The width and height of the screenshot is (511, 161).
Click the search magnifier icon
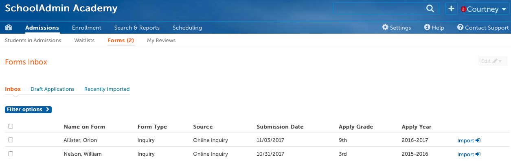point(430,9)
